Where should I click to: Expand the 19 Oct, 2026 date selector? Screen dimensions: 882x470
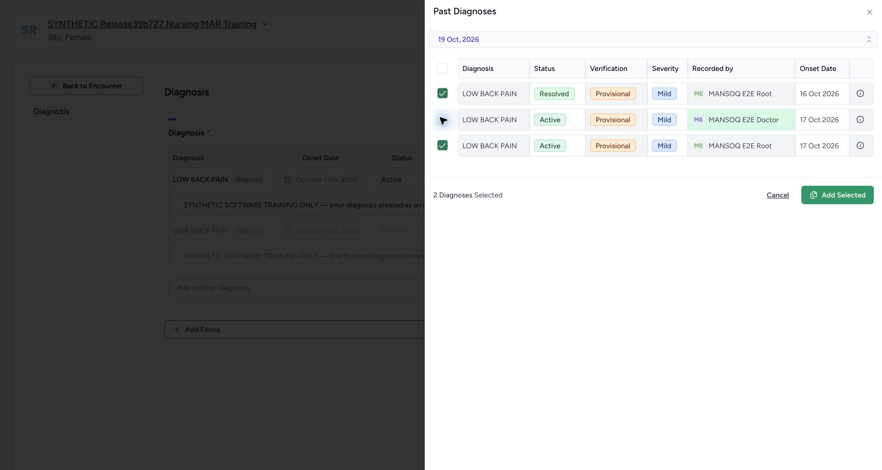(x=653, y=39)
